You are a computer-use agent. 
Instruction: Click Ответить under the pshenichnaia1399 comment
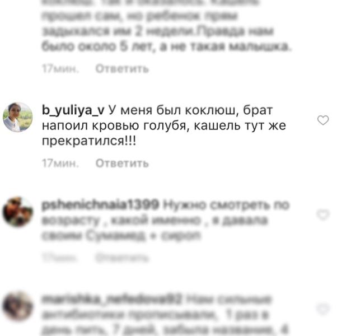(122, 258)
